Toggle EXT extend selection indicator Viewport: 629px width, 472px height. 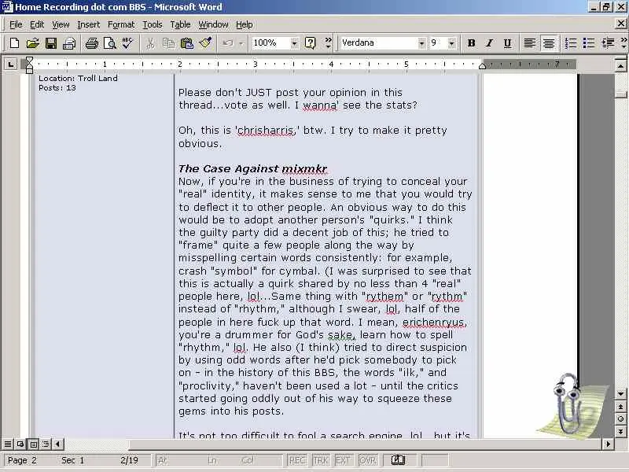click(x=344, y=460)
